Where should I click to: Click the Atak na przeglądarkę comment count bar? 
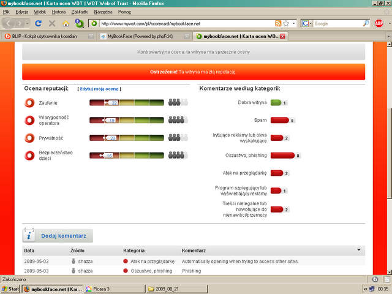[277, 173]
